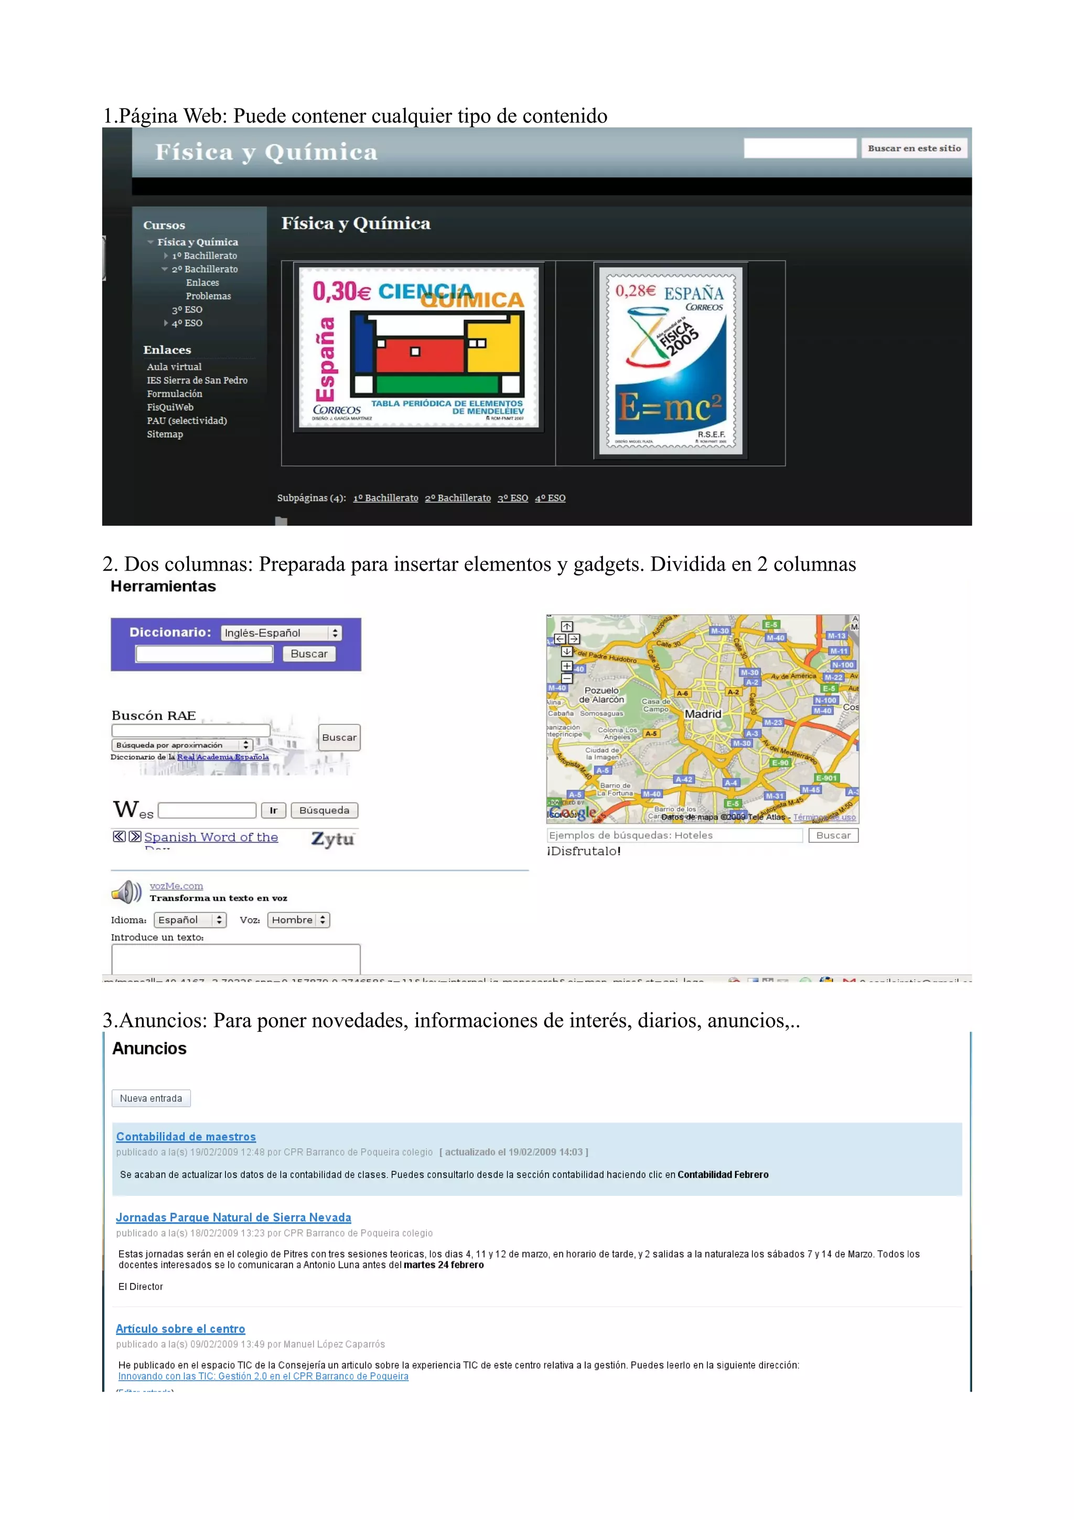Click Buscar below the map
This screenshot has width=1074, height=1520.
point(833,836)
